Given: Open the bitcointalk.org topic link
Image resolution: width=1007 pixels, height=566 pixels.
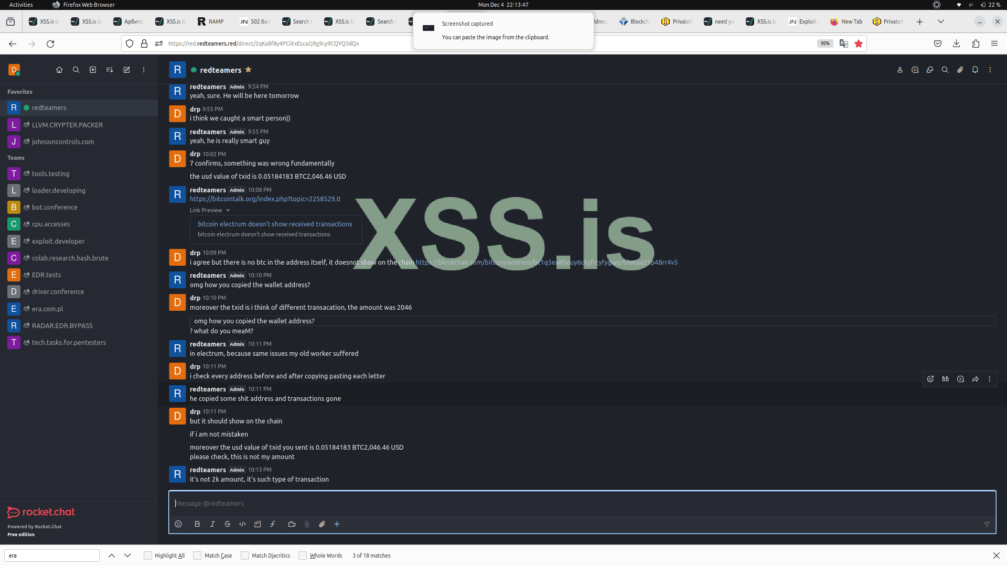Looking at the screenshot, I should pyautogui.click(x=265, y=199).
